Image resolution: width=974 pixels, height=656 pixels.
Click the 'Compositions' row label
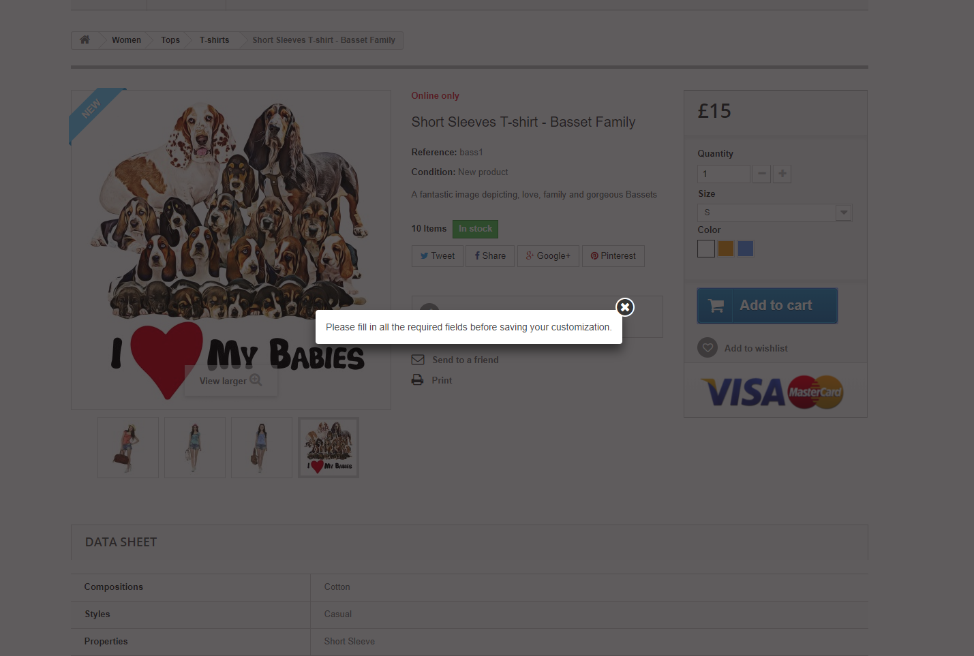tap(114, 587)
